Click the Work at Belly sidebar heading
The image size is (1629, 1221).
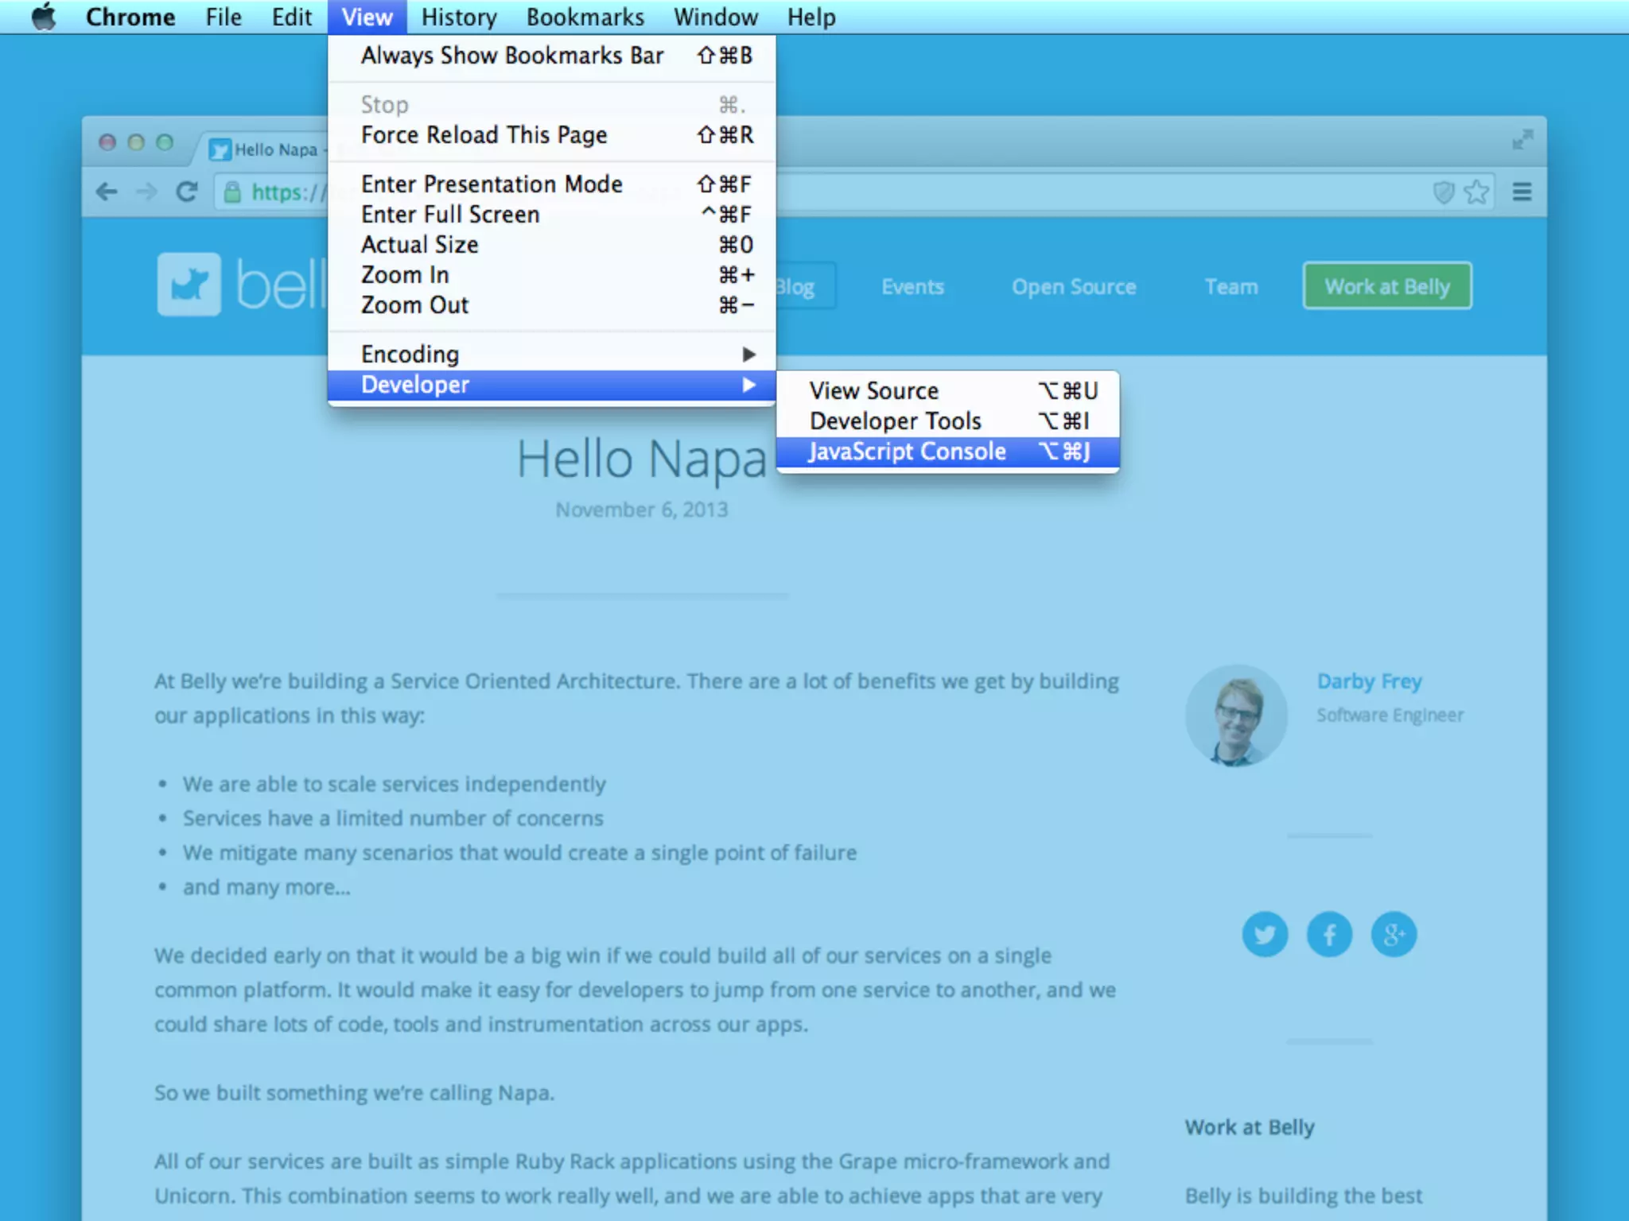[x=1250, y=1127]
